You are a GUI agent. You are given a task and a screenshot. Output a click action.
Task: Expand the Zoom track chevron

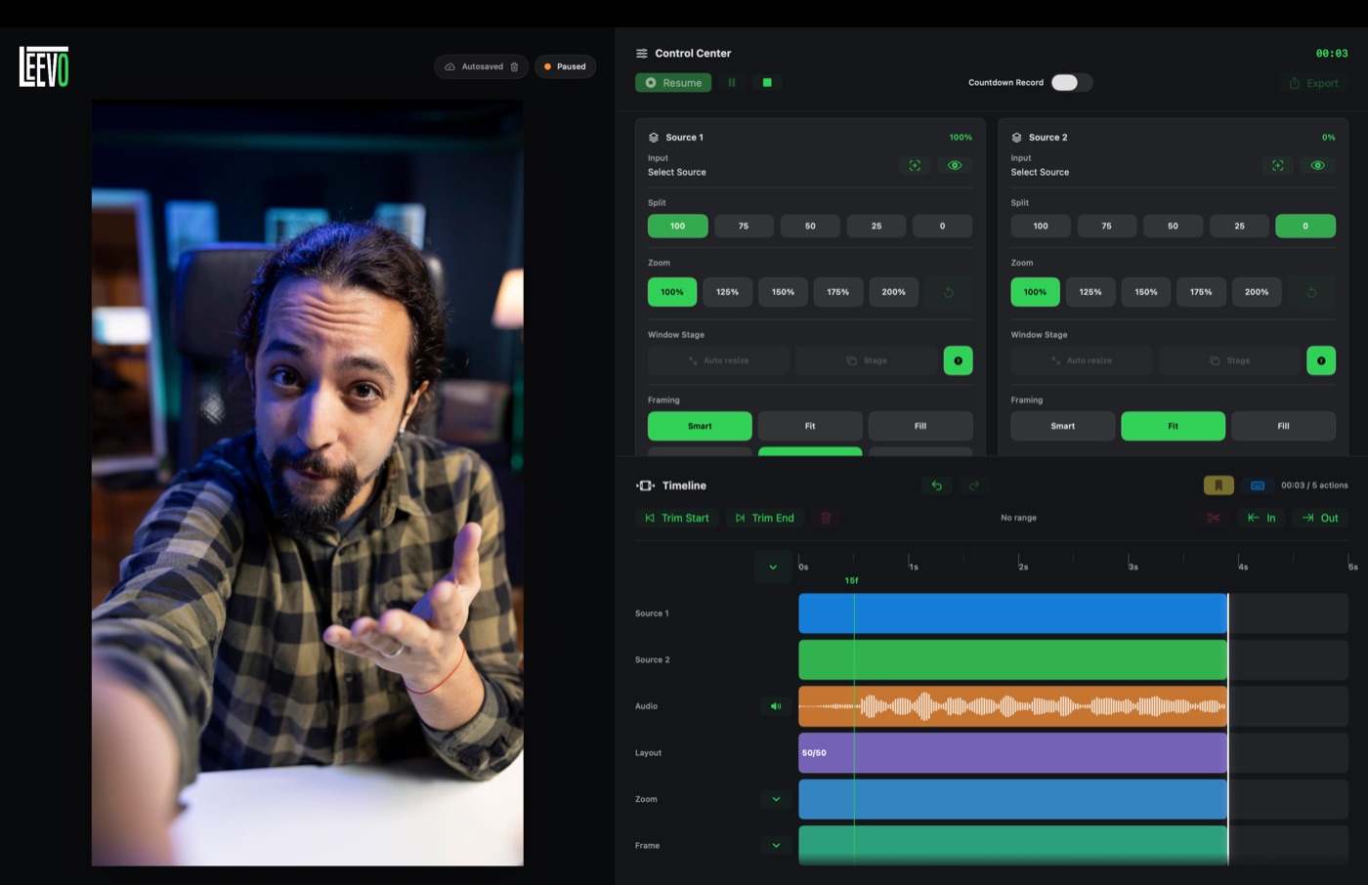(x=776, y=799)
